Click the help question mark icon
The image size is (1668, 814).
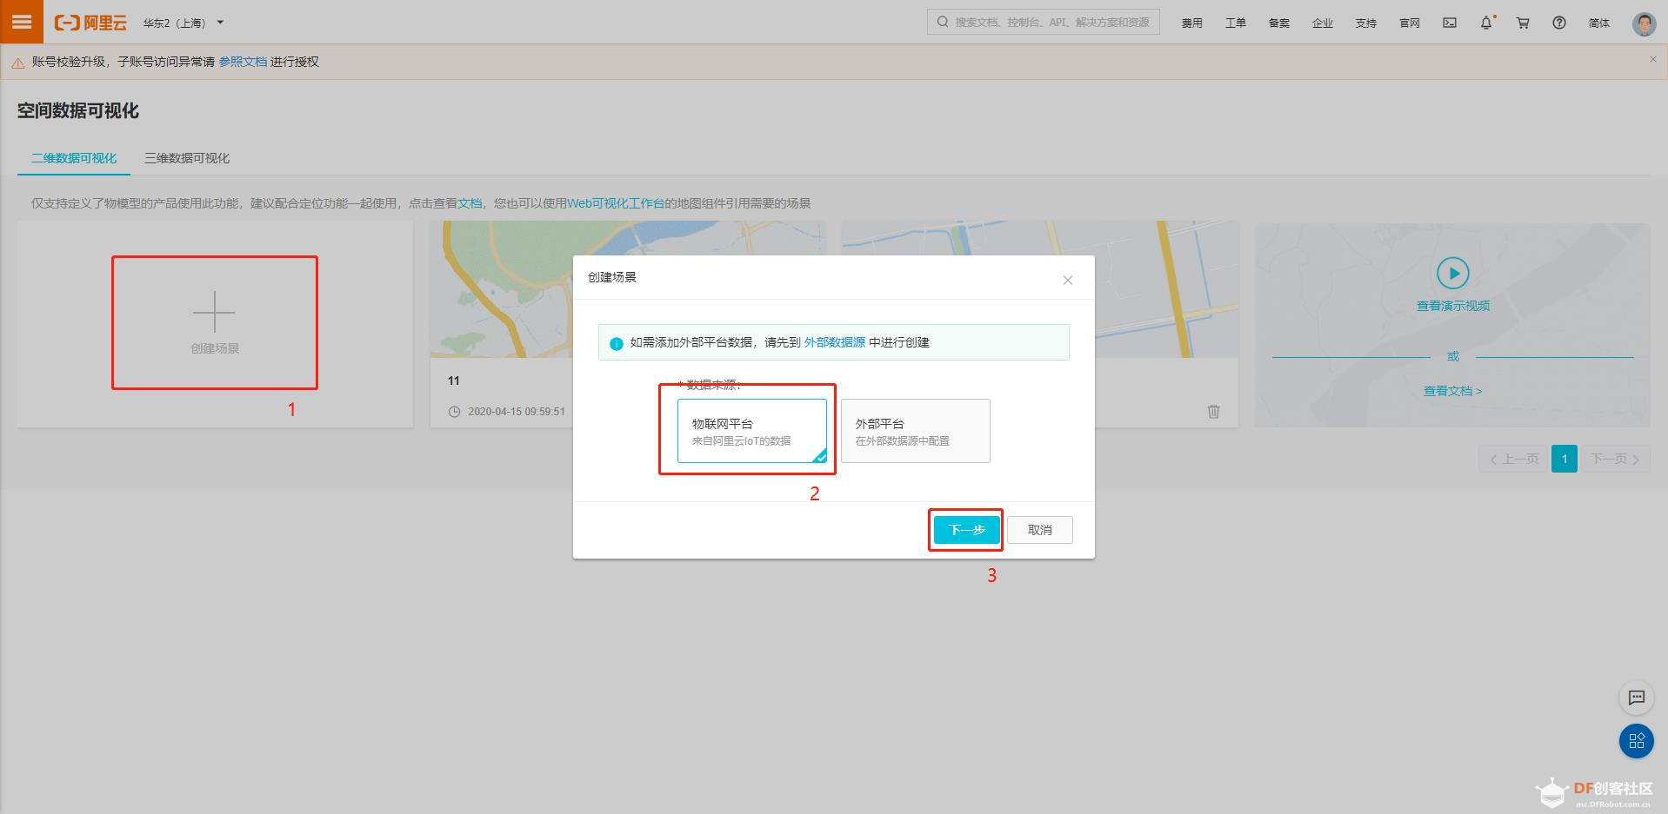1559,23
